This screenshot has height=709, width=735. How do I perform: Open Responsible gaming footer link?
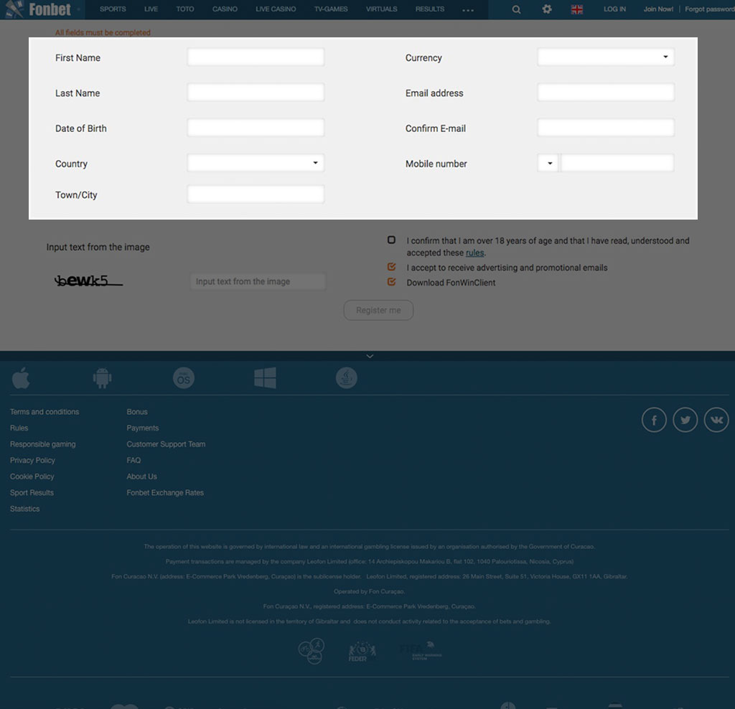[x=42, y=443]
